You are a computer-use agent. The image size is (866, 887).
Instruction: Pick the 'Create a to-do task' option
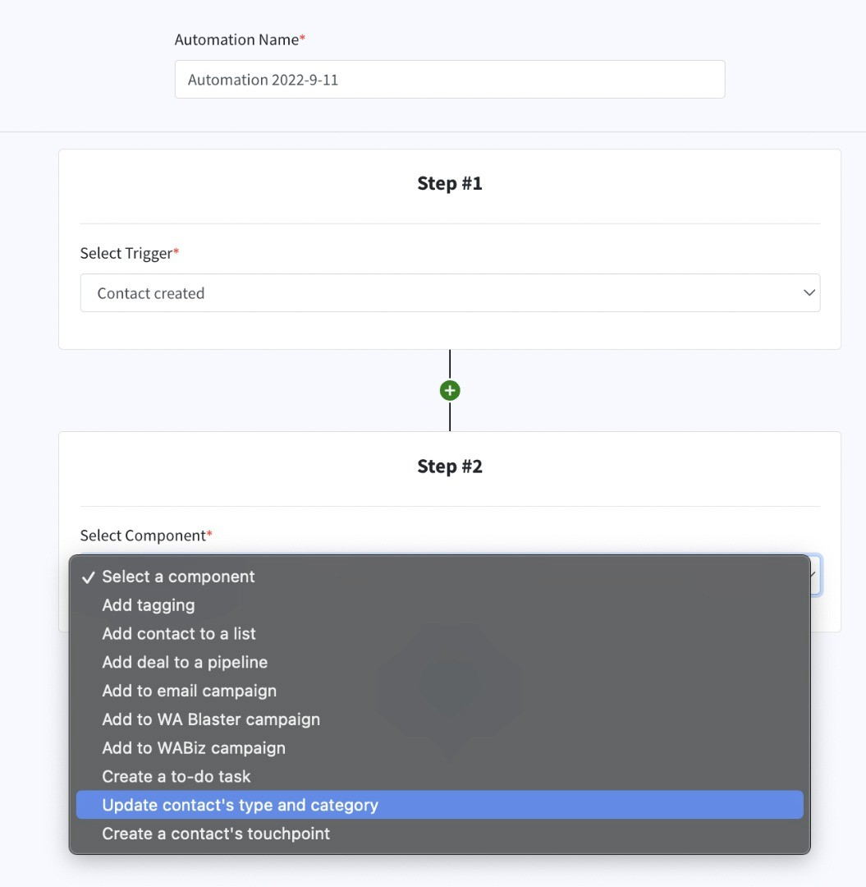176,776
